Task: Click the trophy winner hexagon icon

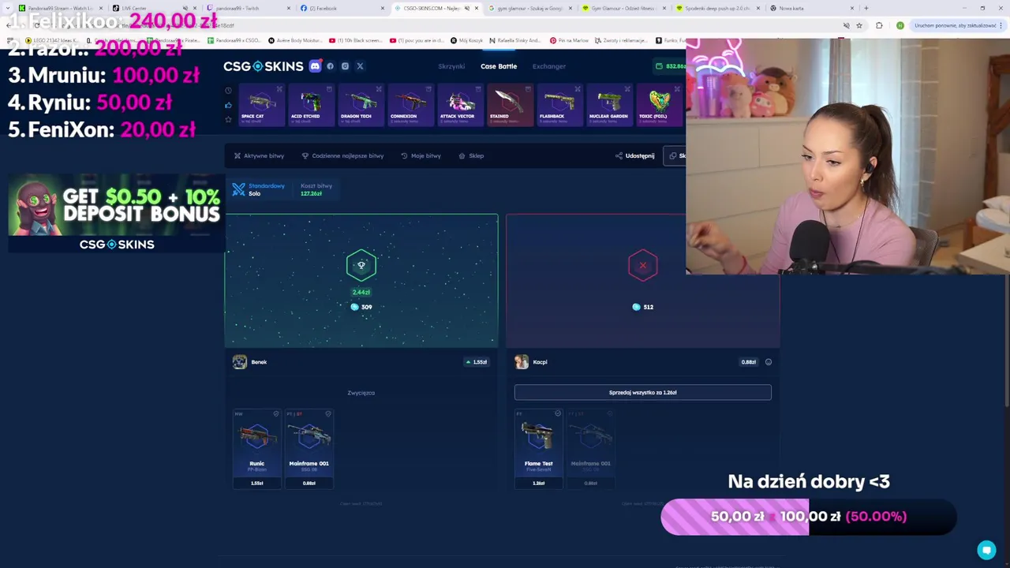Action: [361, 265]
